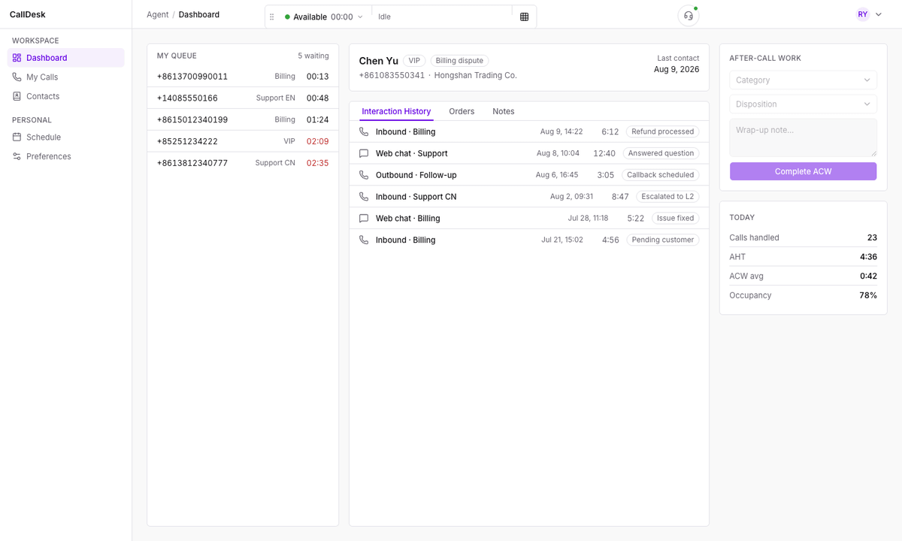Focus the Wrap-up note text area
This screenshot has width=902, height=541.
[803, 138]
